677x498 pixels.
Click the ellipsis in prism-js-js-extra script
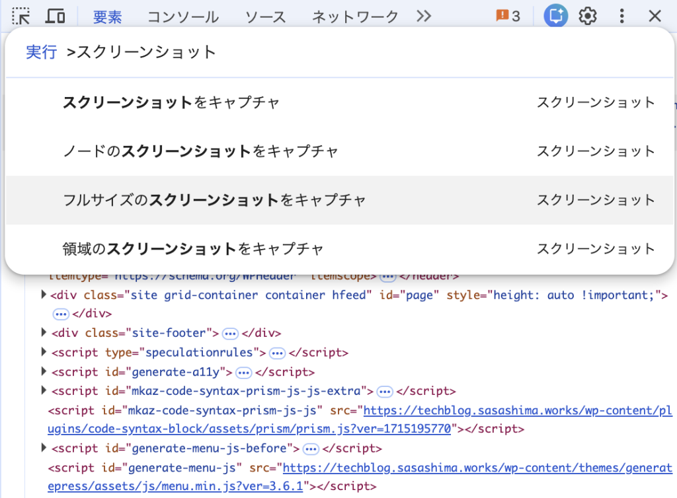385,392
